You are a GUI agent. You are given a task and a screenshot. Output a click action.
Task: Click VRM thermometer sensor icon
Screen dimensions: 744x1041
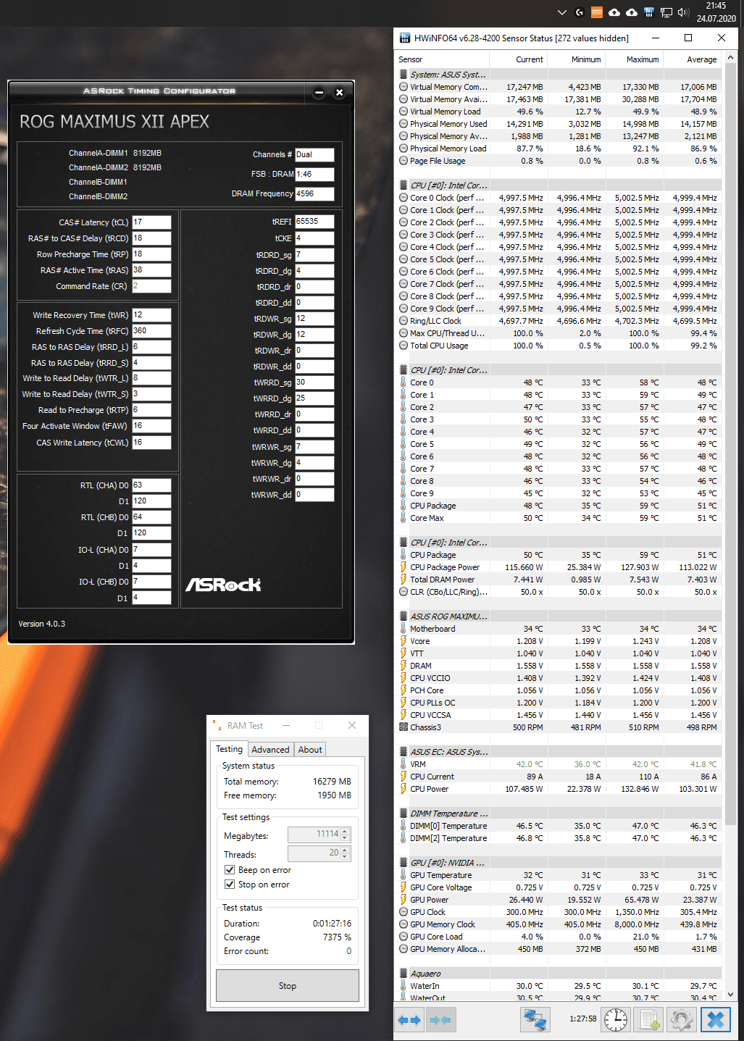pyautogui.click(x=404, y=764)
